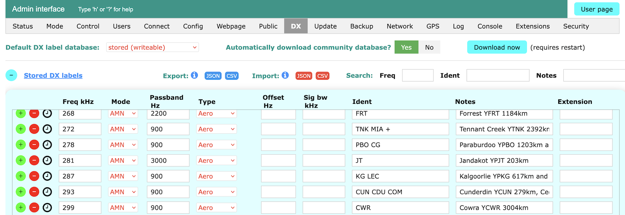
Task: Click the Ident search field
Action: 498,75
